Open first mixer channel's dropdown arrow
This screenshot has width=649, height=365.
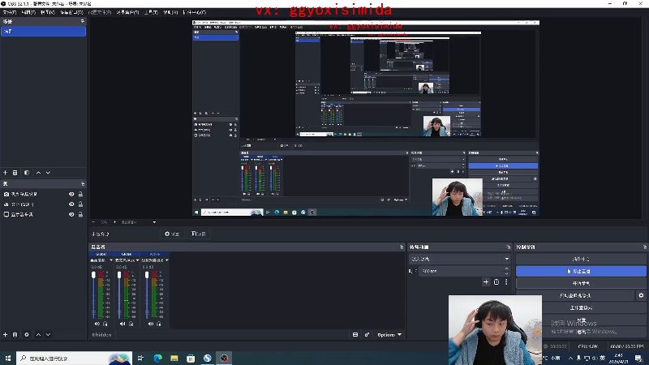point(111,260)
